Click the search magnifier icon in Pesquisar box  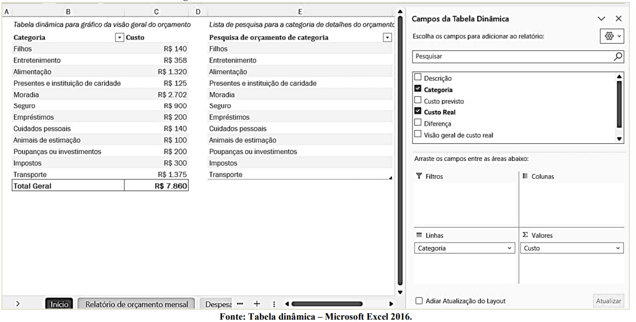pyautogui.click(x=618, y=57)
